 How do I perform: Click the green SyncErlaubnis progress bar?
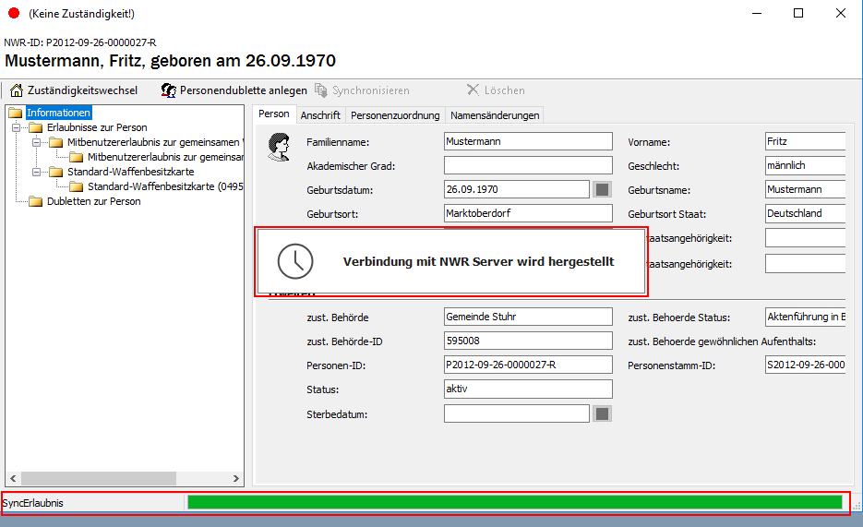point(514,503)
